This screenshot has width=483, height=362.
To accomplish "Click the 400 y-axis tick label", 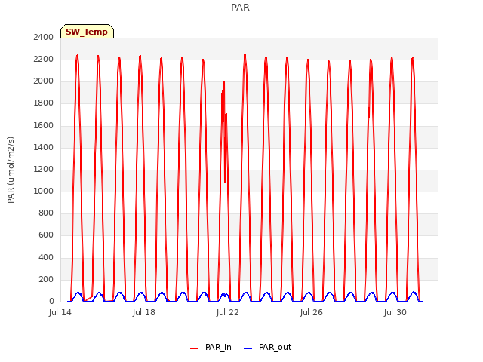I will pos(46,257).
